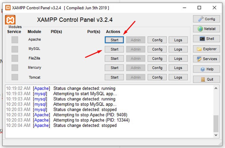The image size is (225, 148).
Task: Click the MySQL module name
Action: click(35, 49)
